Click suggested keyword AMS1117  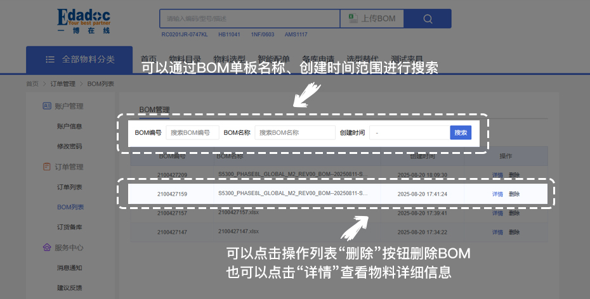pyautogui.click(x=296, y=35)
